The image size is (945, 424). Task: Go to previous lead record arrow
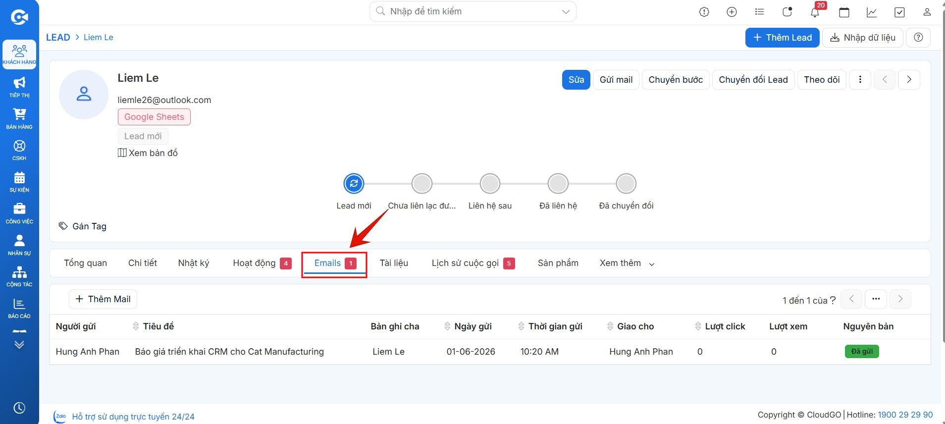click(x=885, y=80)
